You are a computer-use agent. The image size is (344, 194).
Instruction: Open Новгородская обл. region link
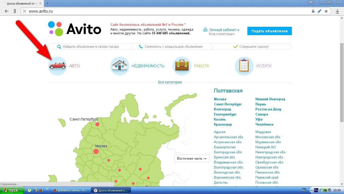click(270, 157)
